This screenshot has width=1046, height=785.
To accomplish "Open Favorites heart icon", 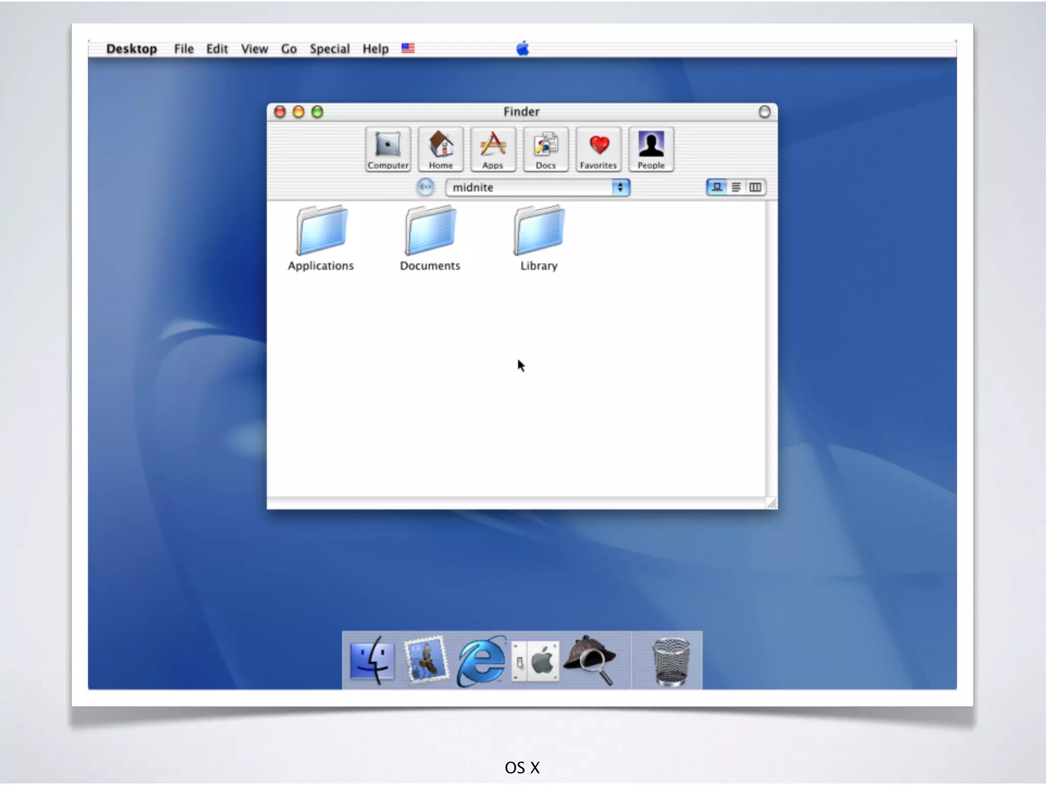I will pos(599,149).
